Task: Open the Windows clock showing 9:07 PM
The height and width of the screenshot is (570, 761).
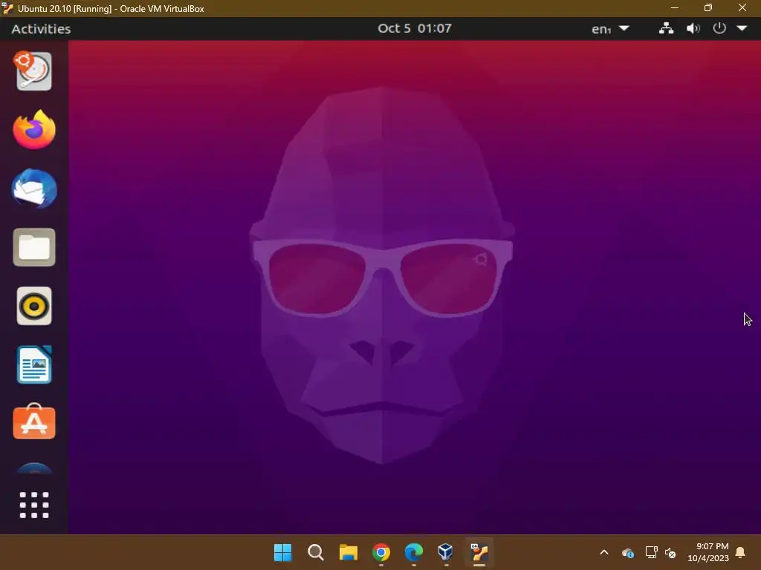Action: [708, 552]
